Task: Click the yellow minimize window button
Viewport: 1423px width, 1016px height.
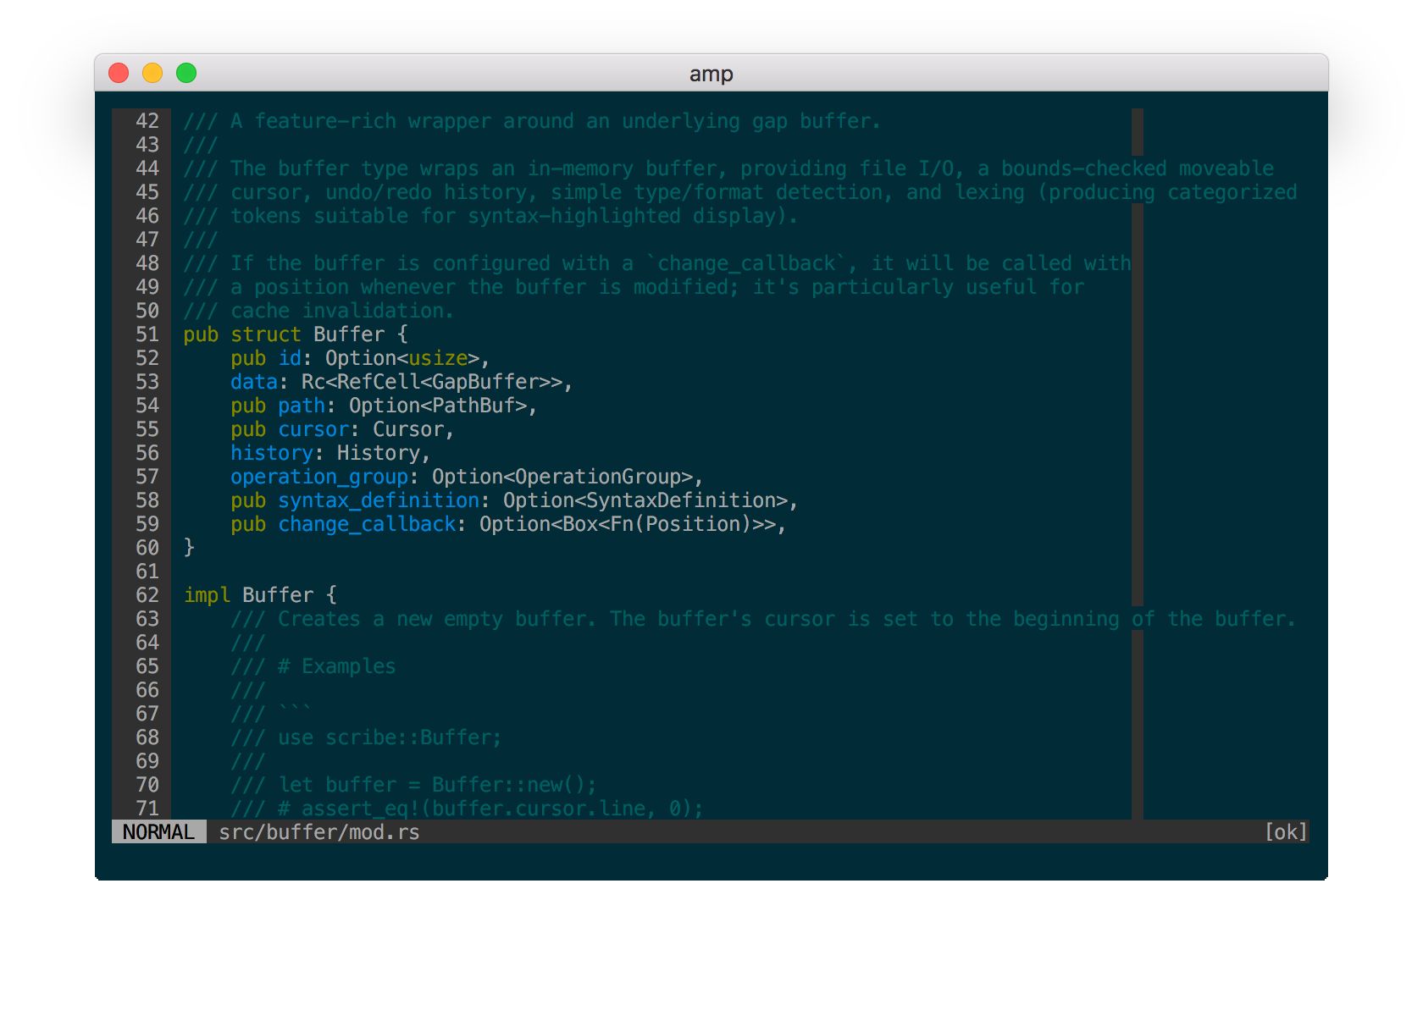Action: [152, 74]
